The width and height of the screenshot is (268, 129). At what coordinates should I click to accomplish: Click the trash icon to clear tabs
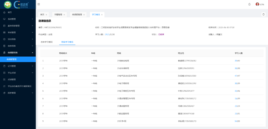(x=263, y=14)
